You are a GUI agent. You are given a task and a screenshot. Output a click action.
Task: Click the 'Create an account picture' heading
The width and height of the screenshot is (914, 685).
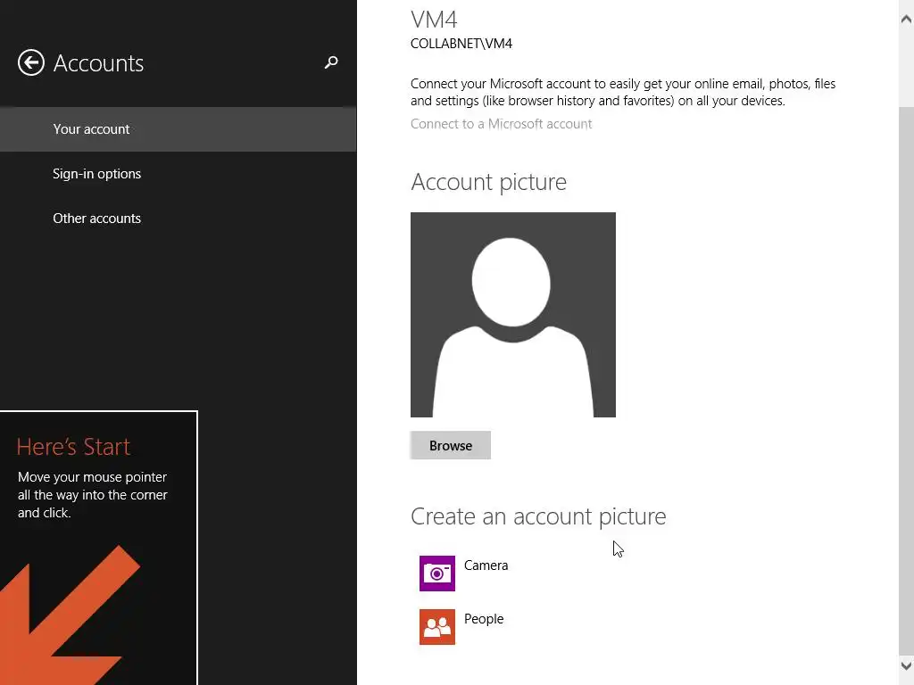tap(538, 516)
